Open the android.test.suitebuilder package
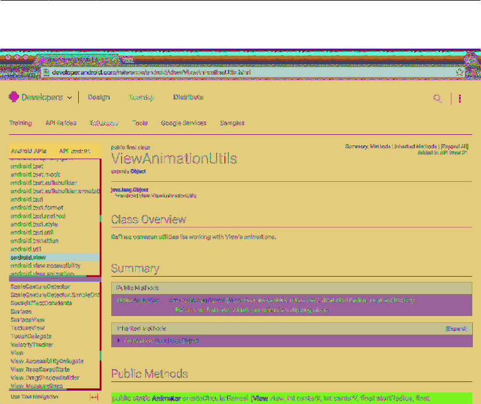The image size is (481, 404). click(43, 182)
